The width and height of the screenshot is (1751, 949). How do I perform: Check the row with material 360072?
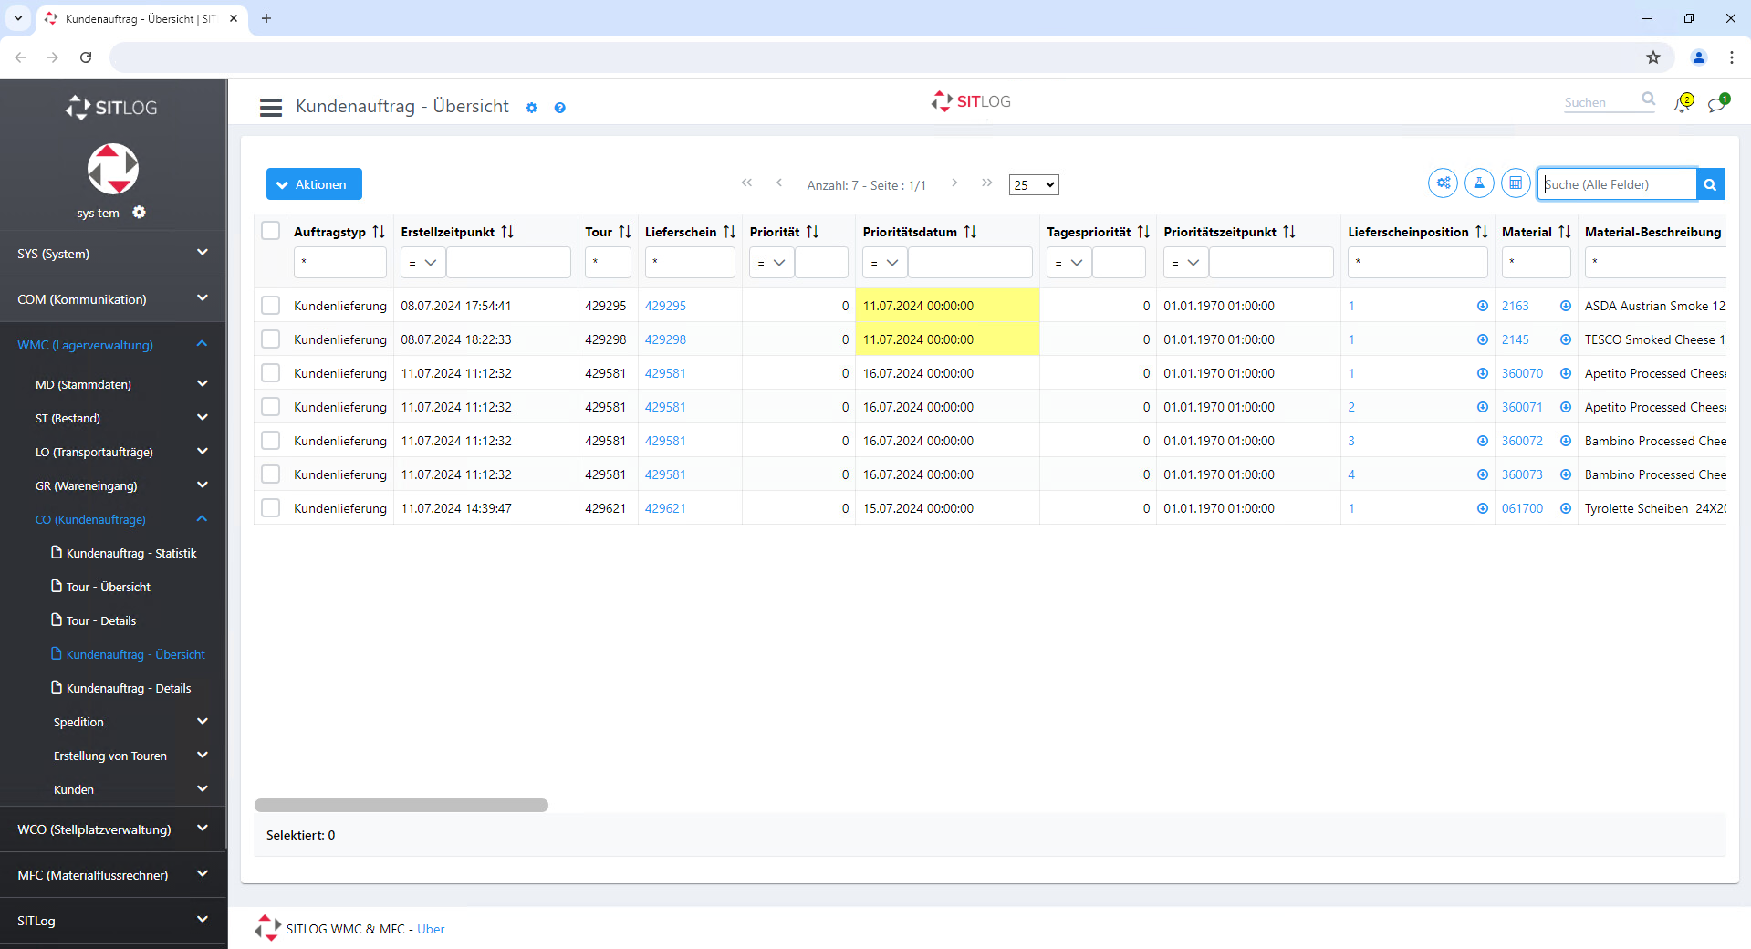pos(270,441)
